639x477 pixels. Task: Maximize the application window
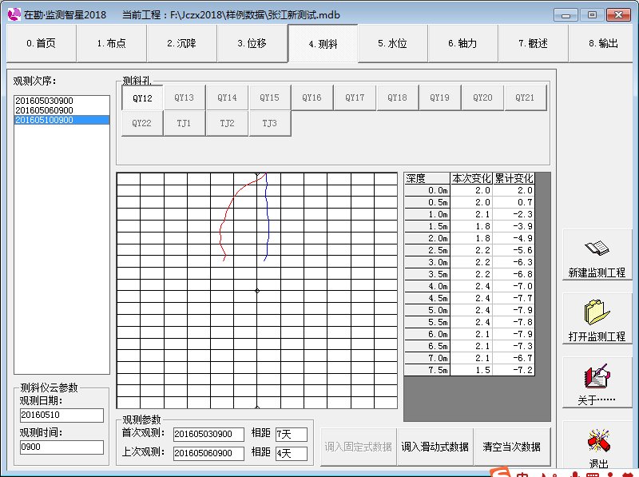[592, 15]
